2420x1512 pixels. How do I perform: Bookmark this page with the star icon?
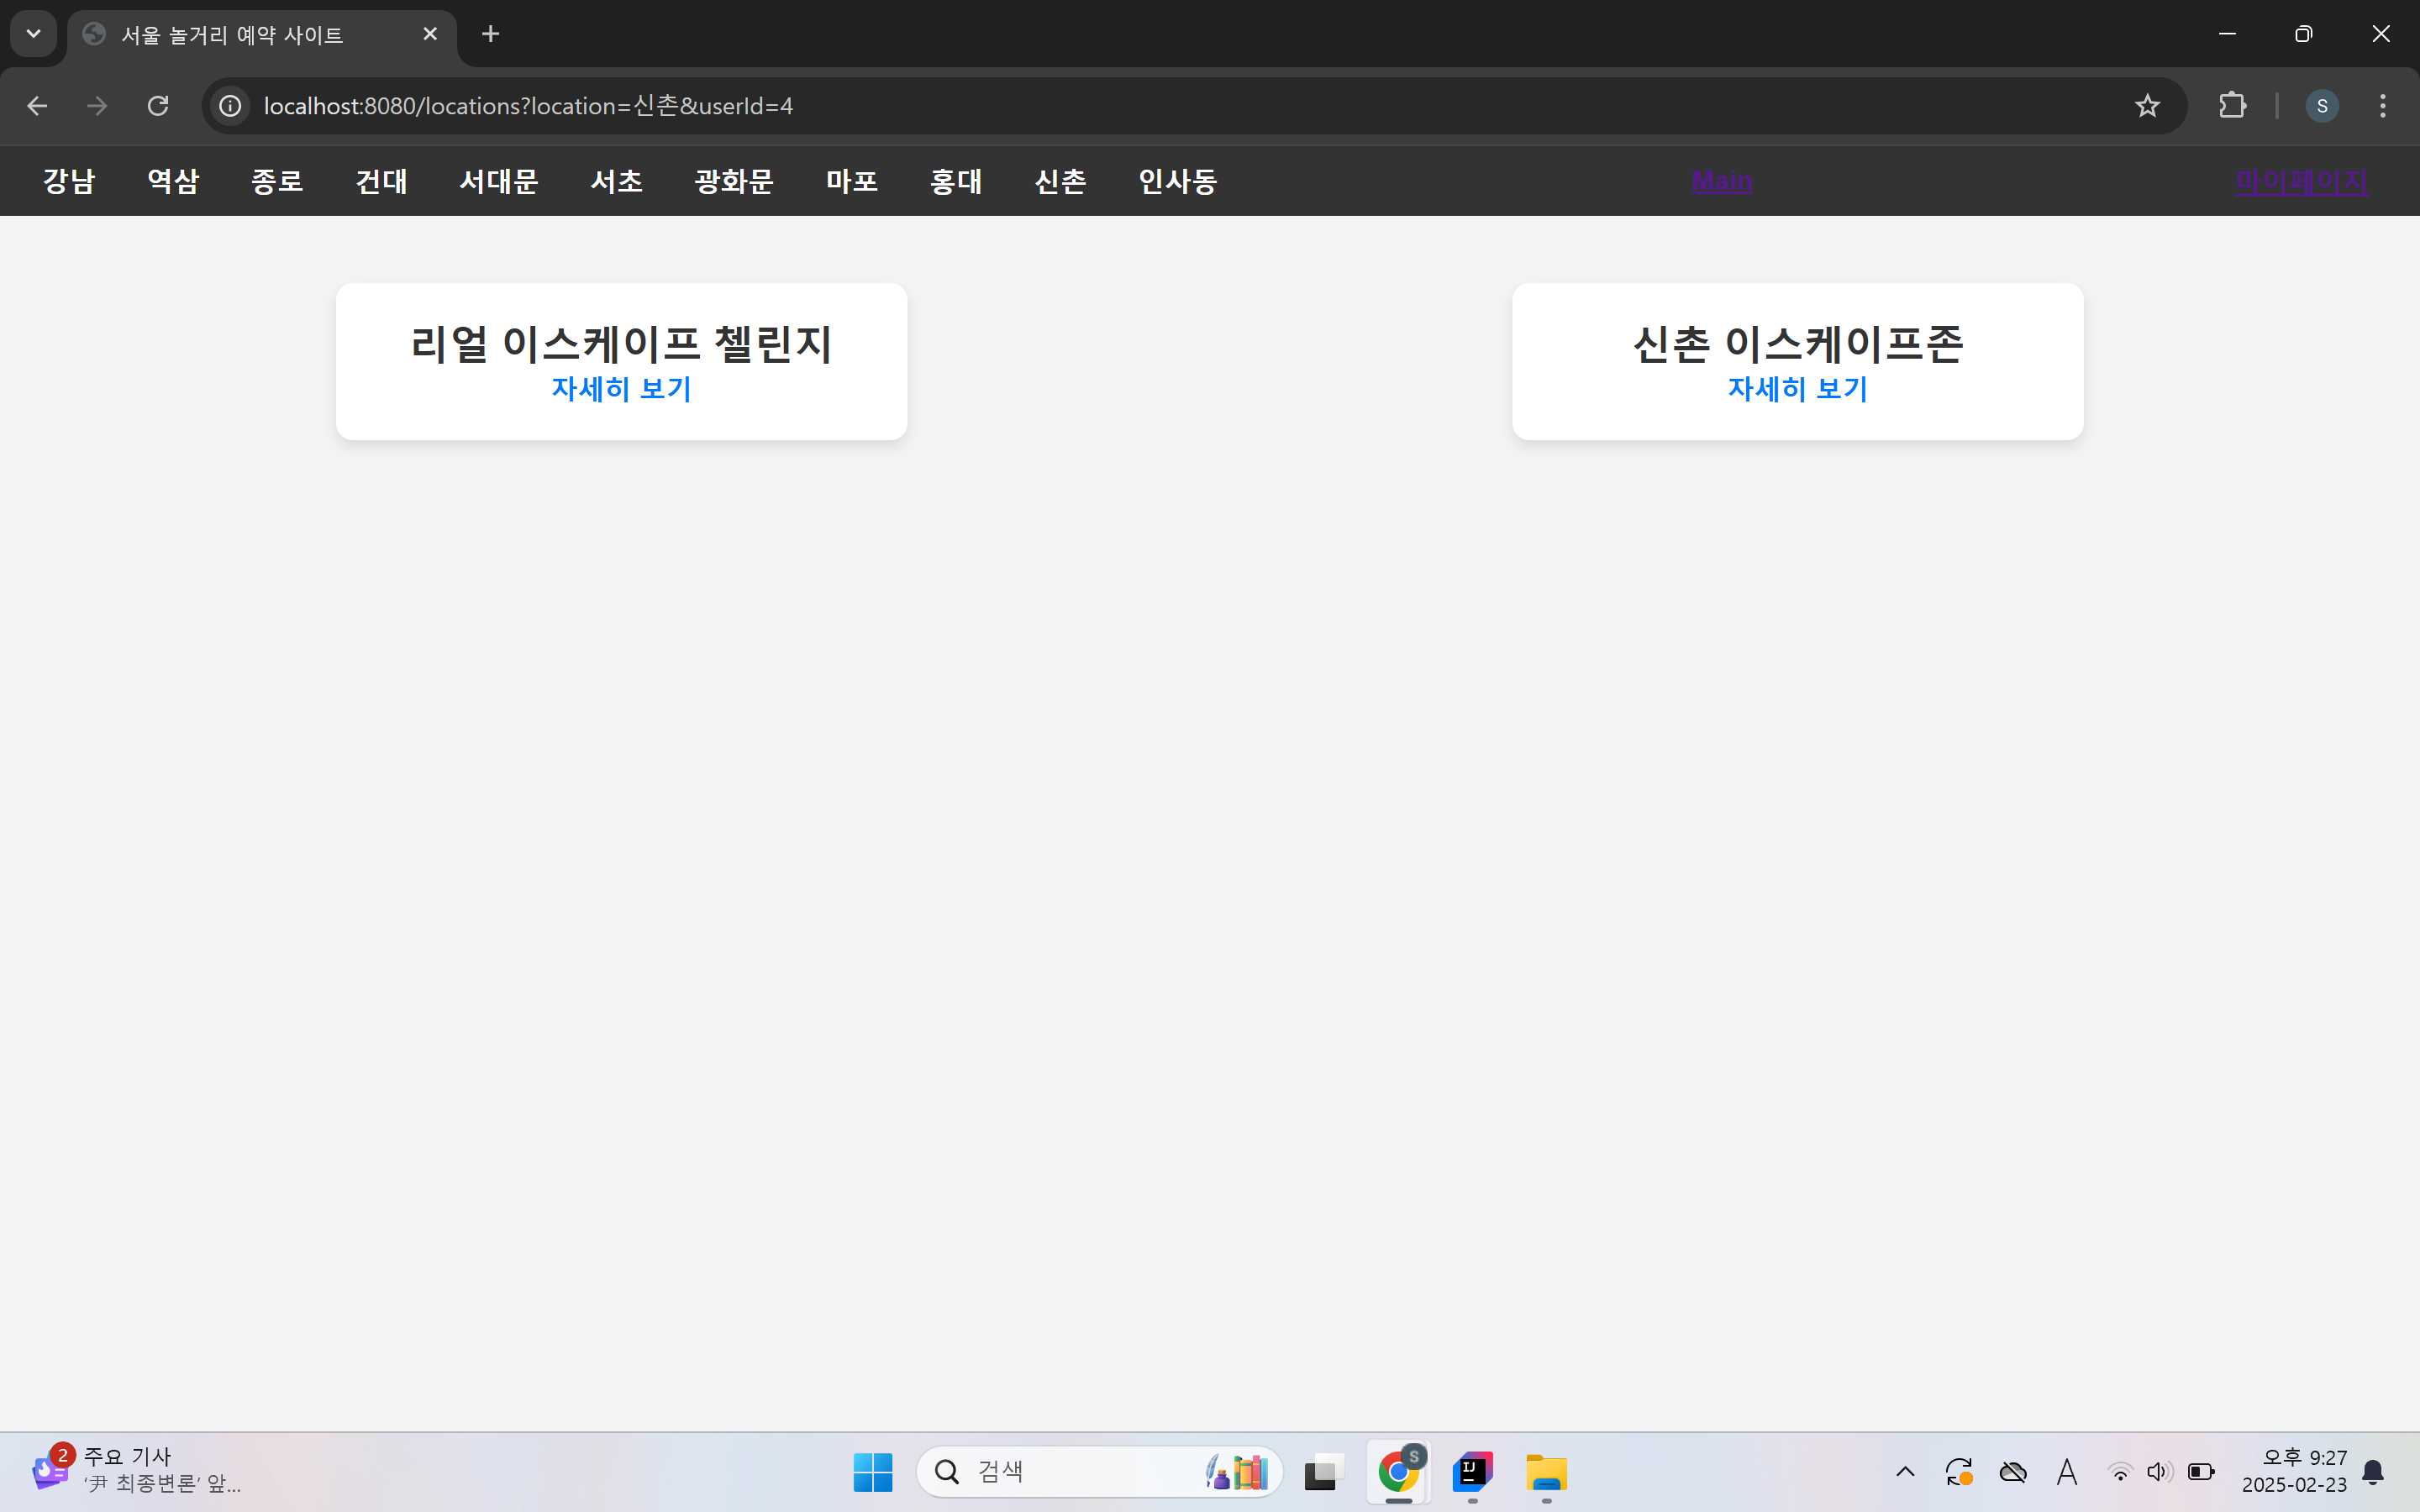2147,106
